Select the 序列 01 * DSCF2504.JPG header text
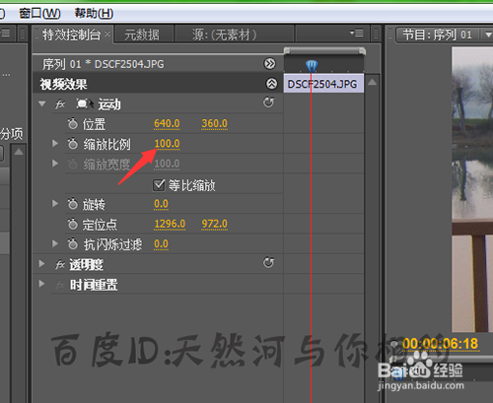Screen dimensions: 493x403 coord(103,64)
